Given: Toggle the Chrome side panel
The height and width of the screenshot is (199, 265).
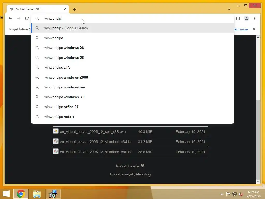Looking at the screenshot, I should click(x=238, y=18).
